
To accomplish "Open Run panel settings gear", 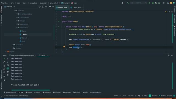I will point(169,55).
